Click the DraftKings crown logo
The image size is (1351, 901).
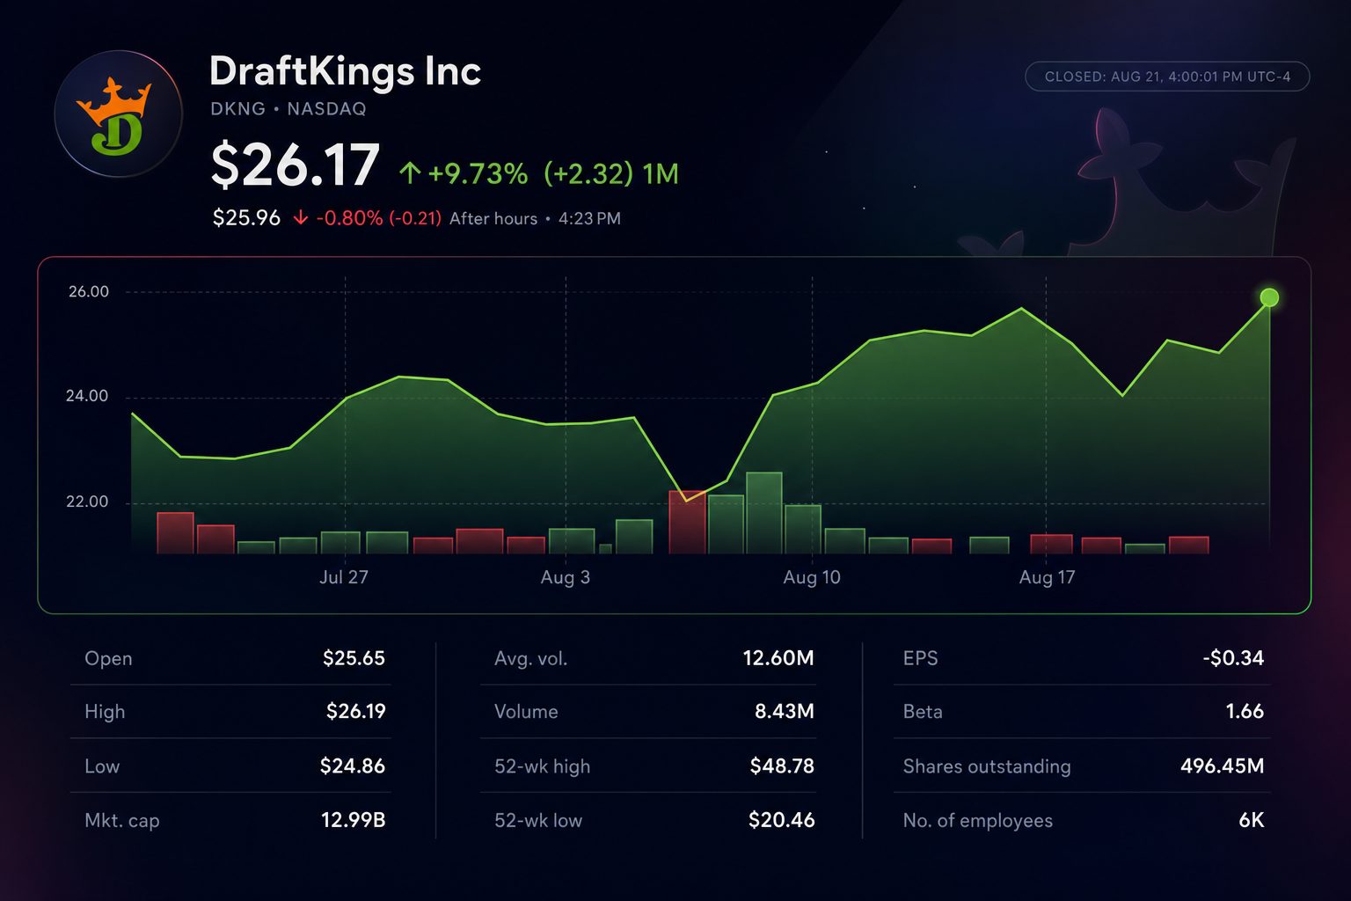click(x=118, y=114)
